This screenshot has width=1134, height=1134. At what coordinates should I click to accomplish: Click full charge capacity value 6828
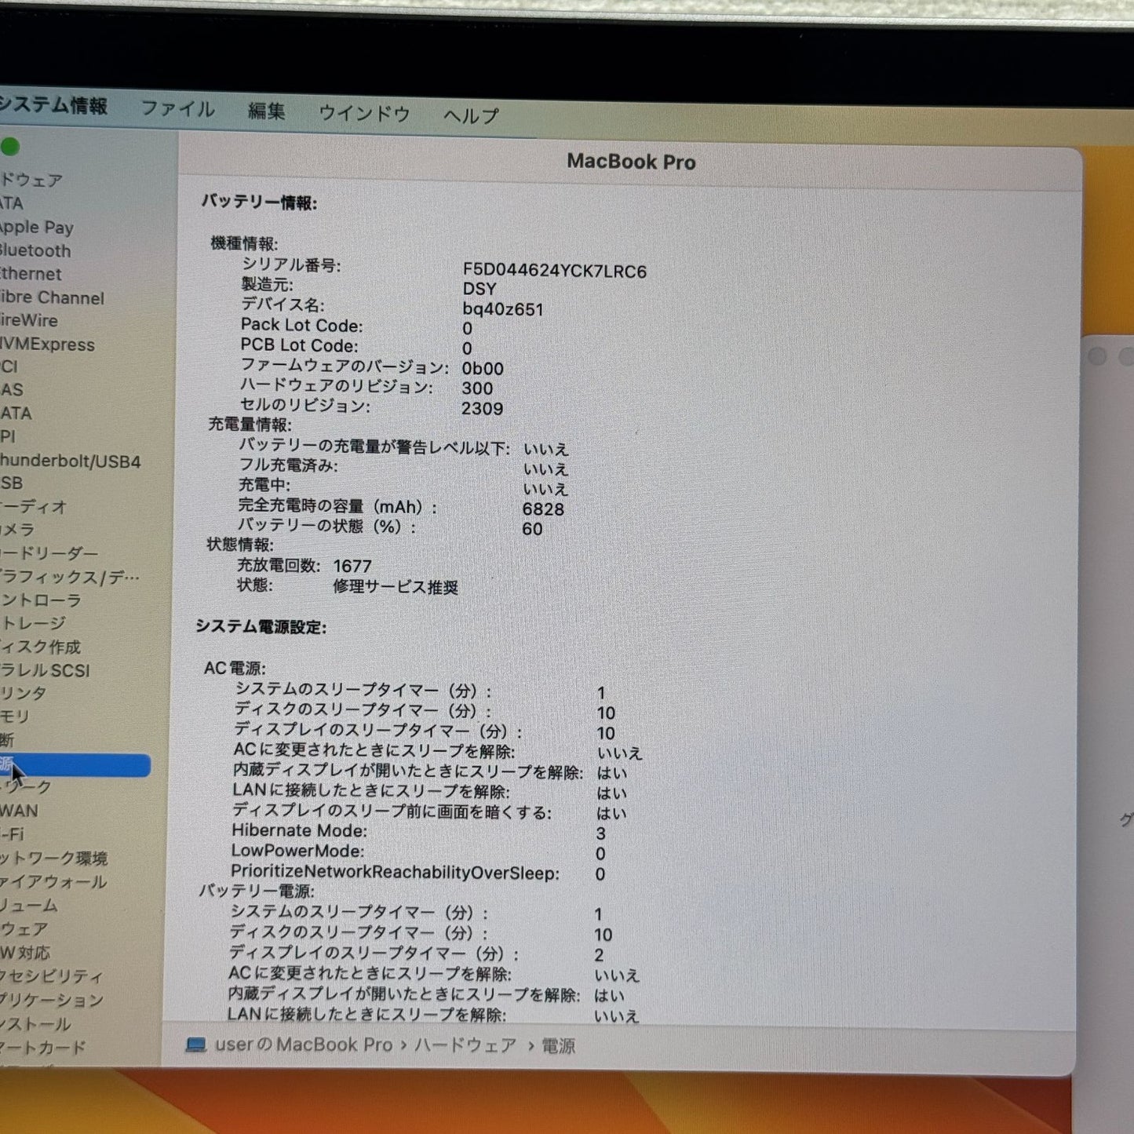click(543, 509)
